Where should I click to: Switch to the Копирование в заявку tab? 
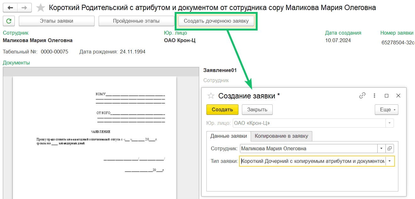coord(281,136)
